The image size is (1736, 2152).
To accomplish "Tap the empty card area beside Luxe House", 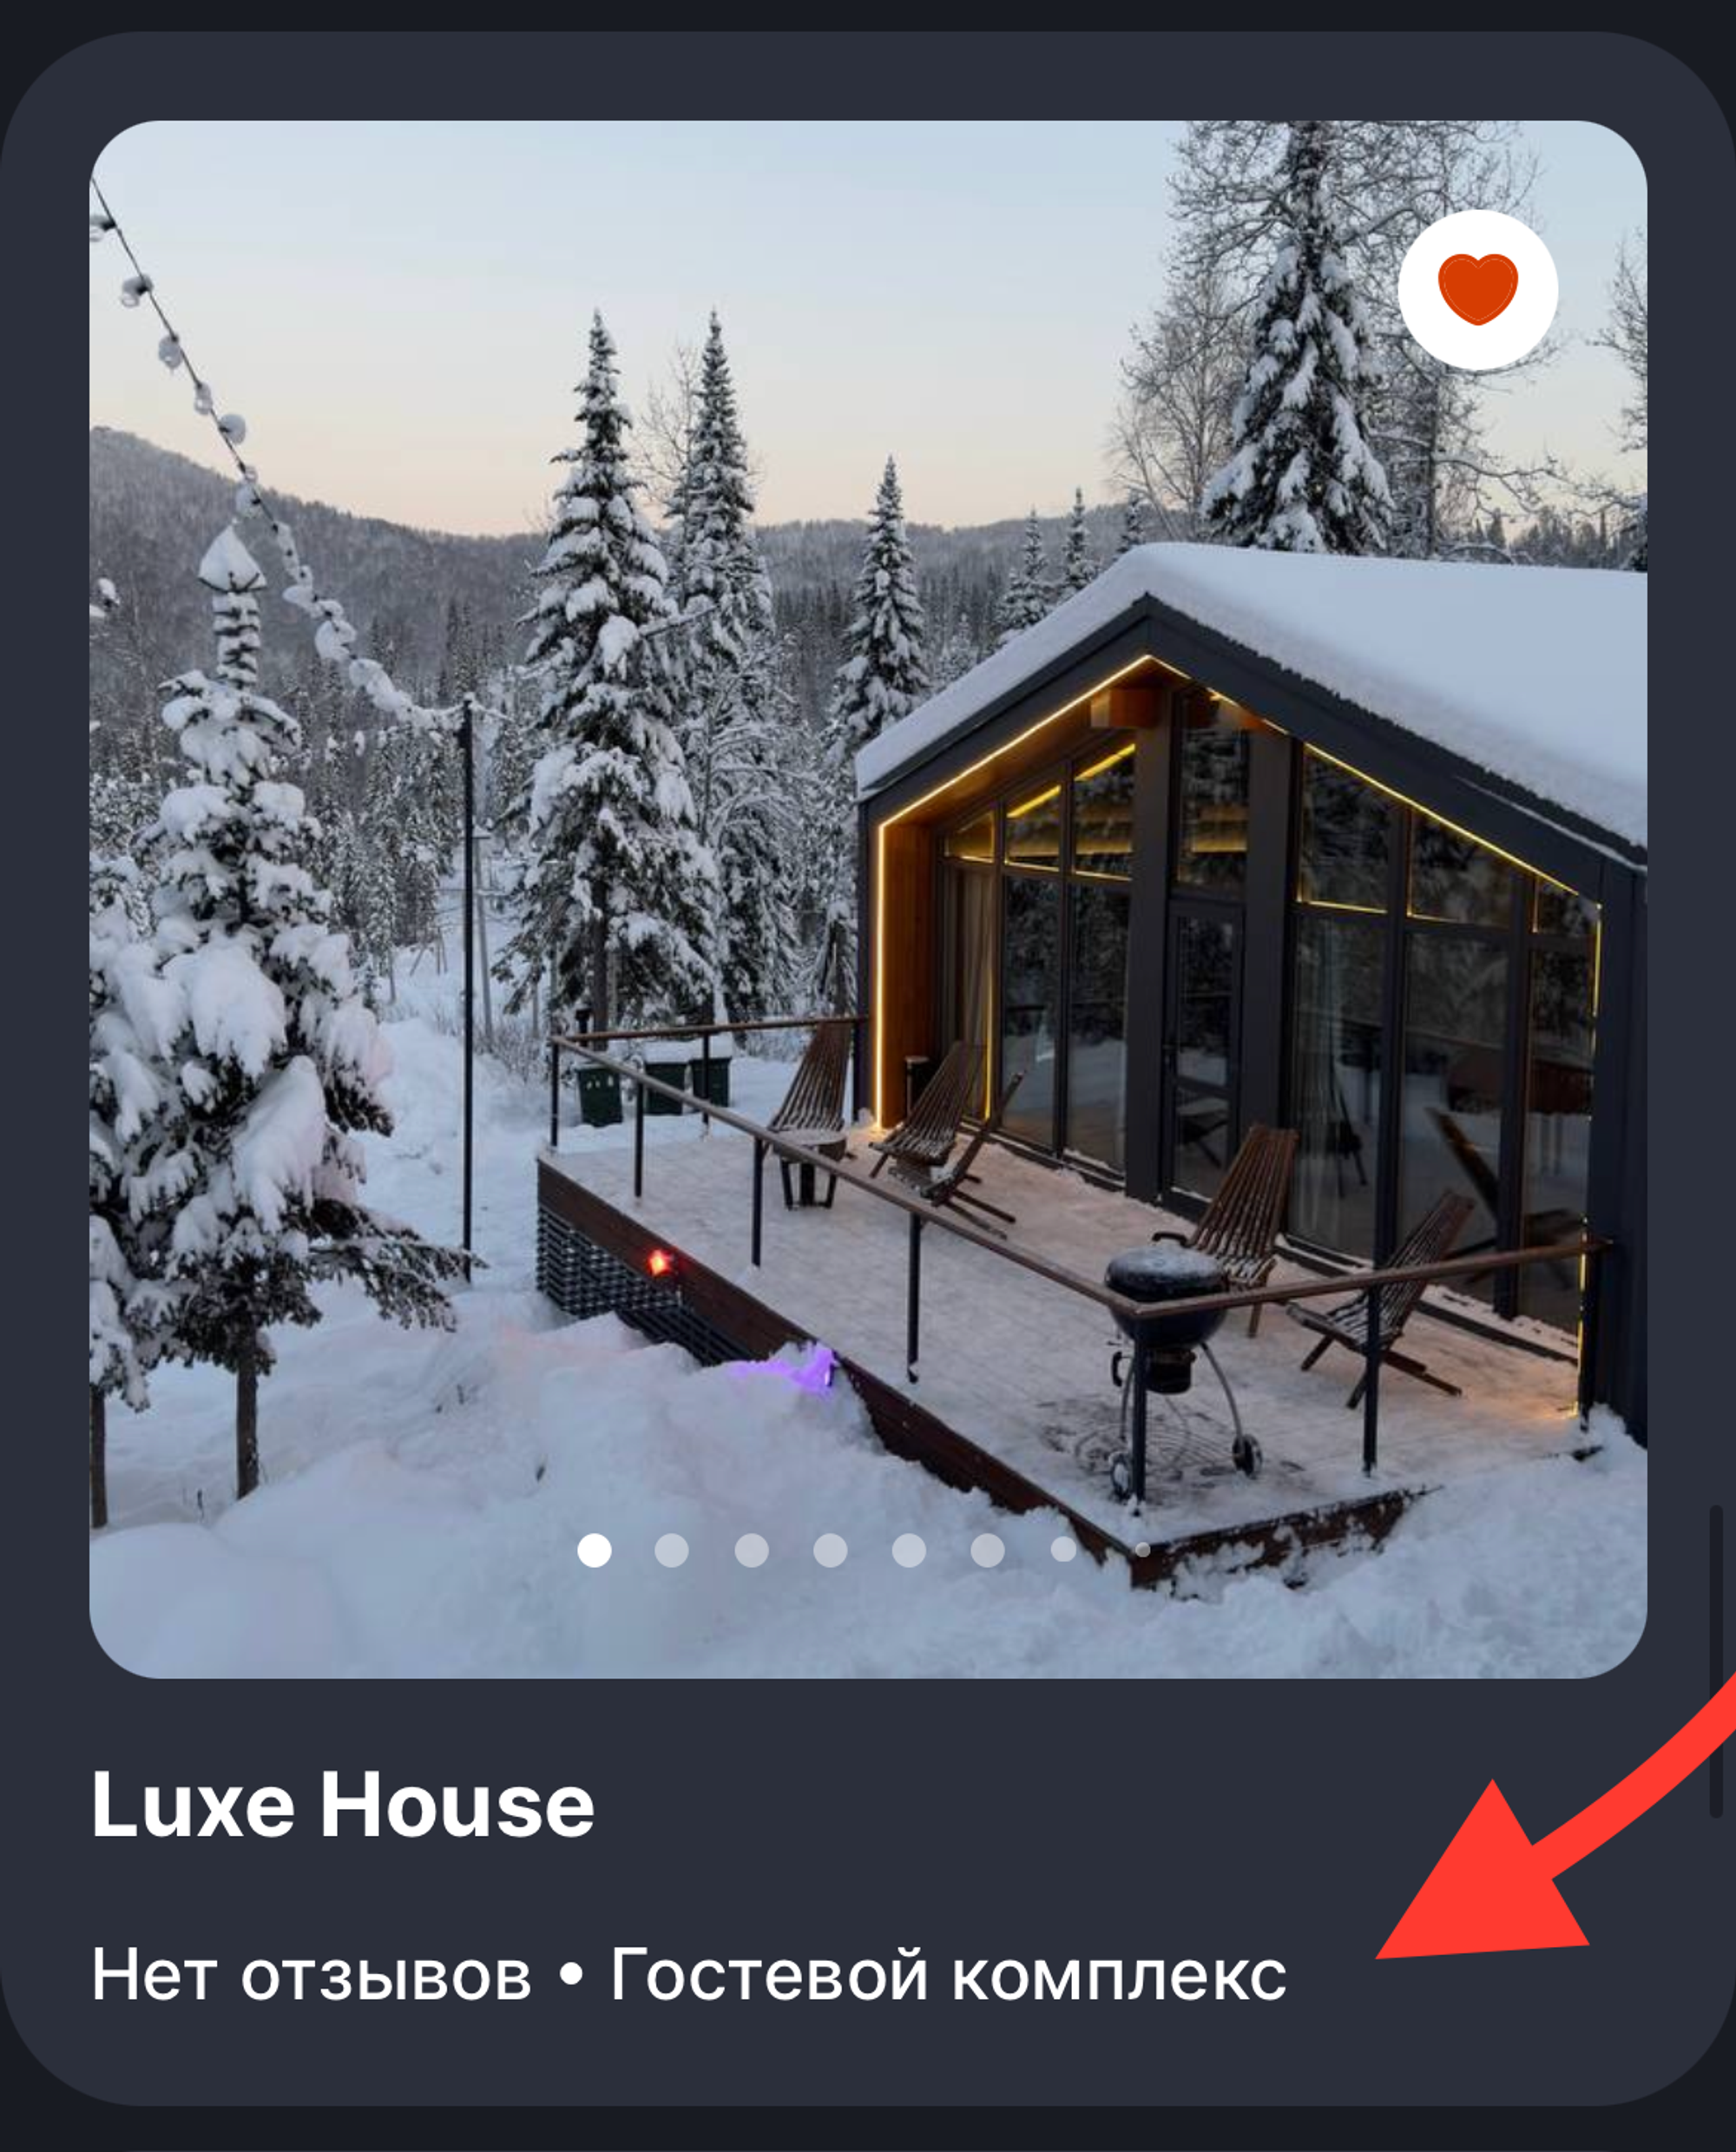I will point(1000,1804).
